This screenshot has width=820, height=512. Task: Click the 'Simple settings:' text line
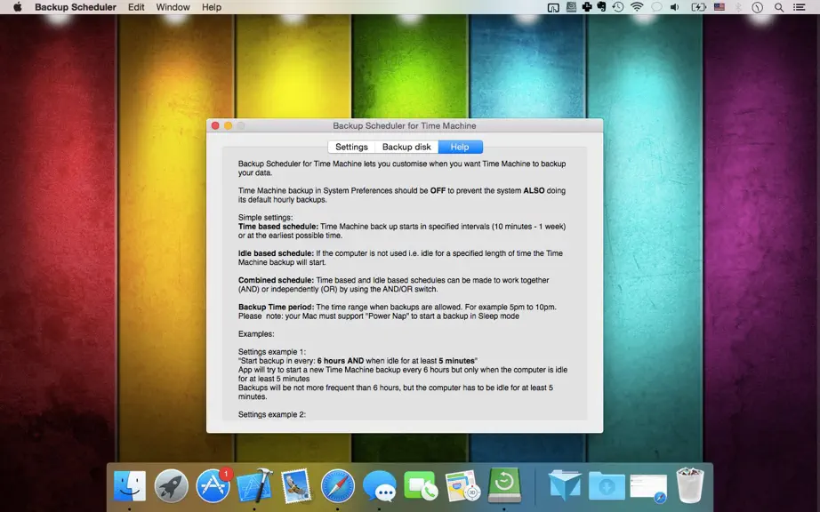tap(265, 218)
